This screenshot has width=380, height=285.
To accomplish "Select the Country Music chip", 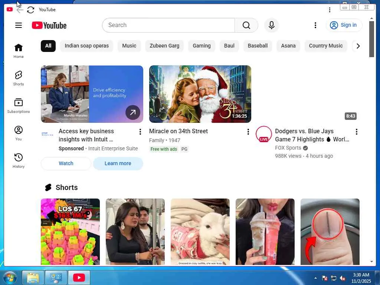I will pos(326,46).
